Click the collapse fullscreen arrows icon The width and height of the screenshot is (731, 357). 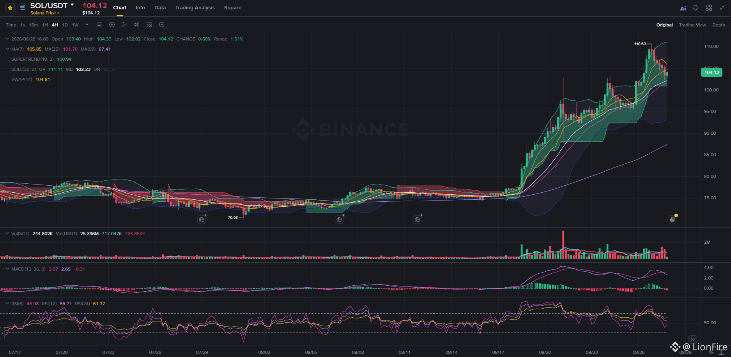(722, 8)
